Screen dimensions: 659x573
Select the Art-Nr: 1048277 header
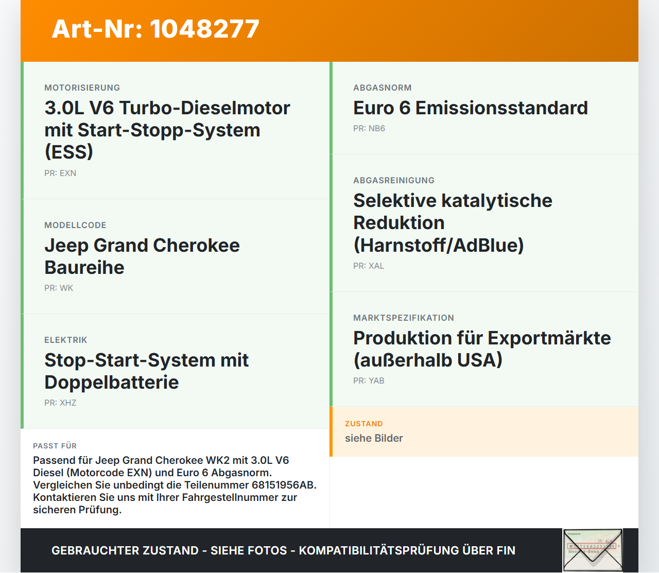tap(155, 29)
